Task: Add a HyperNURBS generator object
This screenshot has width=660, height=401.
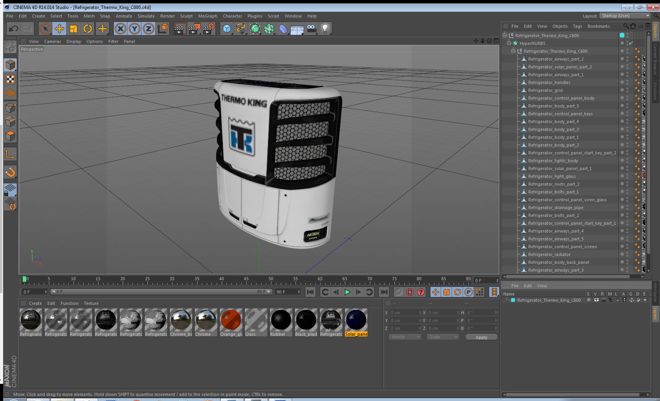Action: coord(255,29)
